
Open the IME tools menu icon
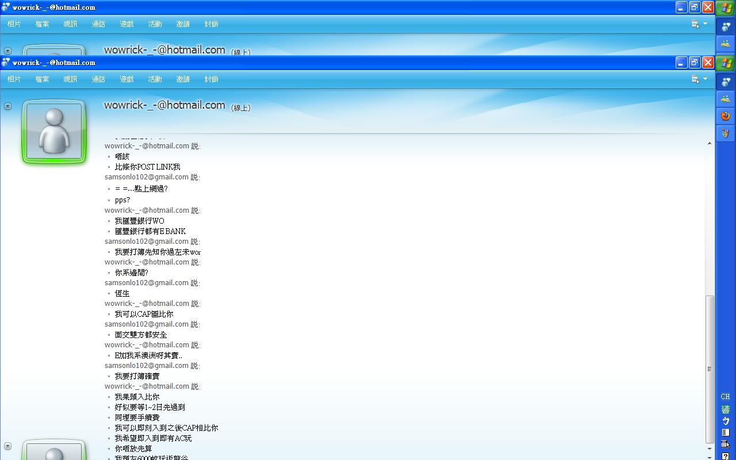(x=726, y=444)
